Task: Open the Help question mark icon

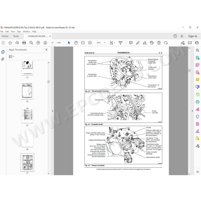Action: pyautogui.click(x=175, y=36)
